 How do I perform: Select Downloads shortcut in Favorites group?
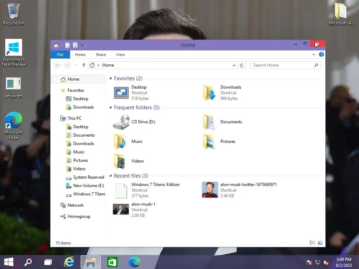coord(222,92)
